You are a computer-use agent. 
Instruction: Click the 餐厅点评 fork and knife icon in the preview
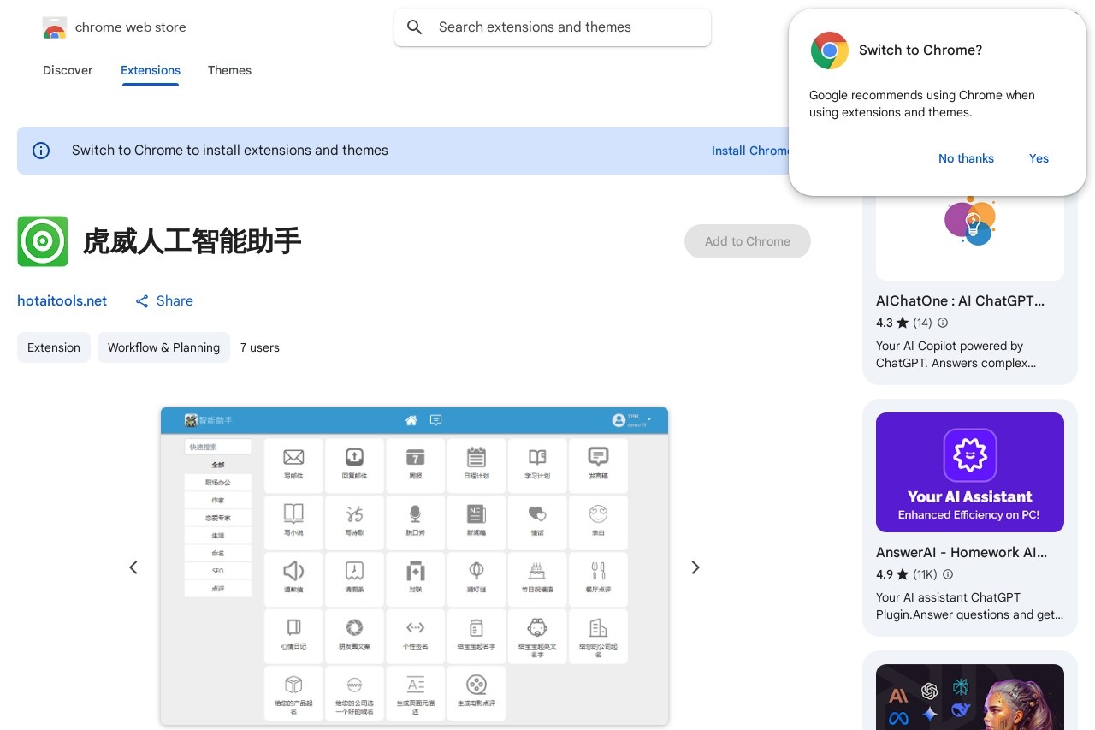click(x=598, y=571)
